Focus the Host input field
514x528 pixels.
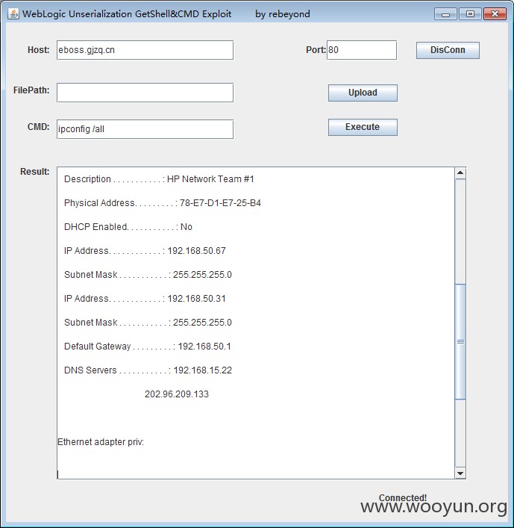coord(145,50)
